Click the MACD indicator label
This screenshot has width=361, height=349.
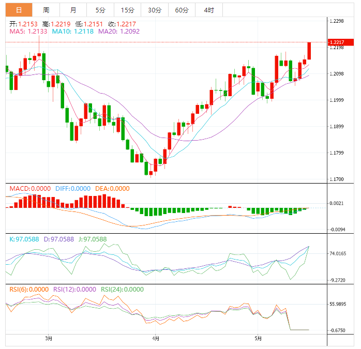[x=30, y=189]
